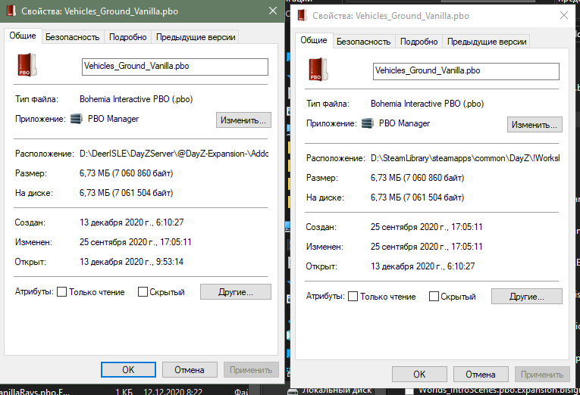The image size is (580, 395).
Task: Open the "Подробно" tab in the left window
Action: 127,37
